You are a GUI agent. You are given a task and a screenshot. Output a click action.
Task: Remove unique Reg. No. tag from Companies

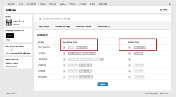pos(144,47)
